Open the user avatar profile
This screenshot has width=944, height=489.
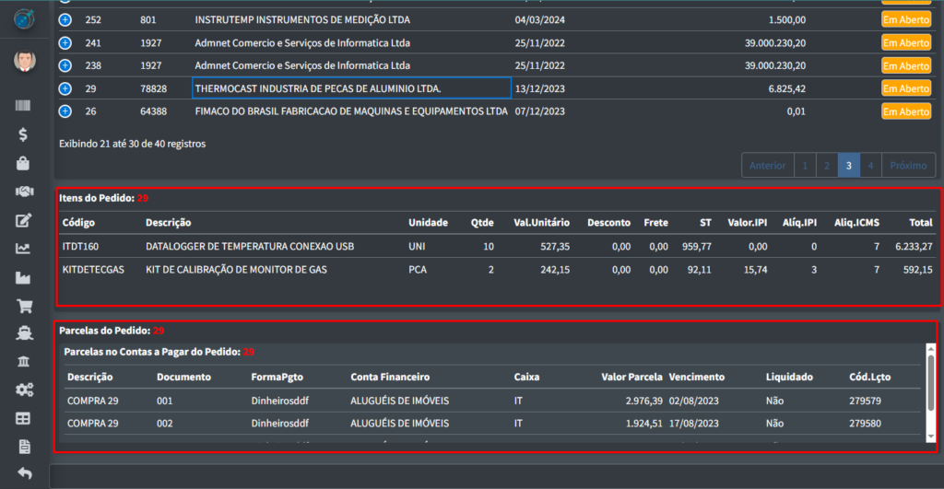click(x=24, y=62)
